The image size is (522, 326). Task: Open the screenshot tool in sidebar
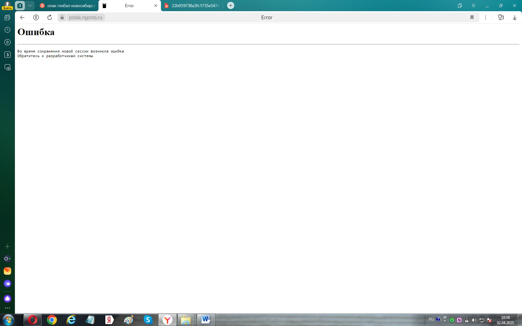click(7, 67)
